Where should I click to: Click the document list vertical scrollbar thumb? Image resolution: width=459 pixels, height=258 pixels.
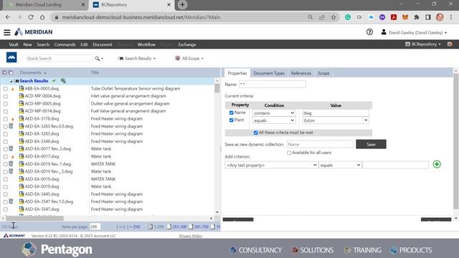click(x=217, y=87)
